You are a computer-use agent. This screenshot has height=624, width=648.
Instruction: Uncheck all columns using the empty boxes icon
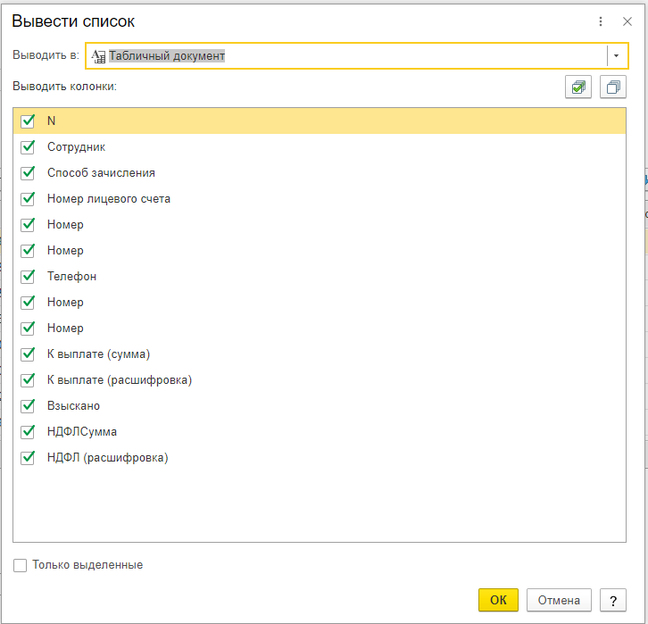613,87
